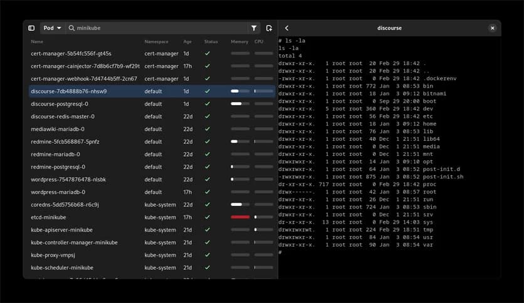Screen dimensions: 524x303
Task: Click the new resource document icon
Action: click(x=269, y=28)
